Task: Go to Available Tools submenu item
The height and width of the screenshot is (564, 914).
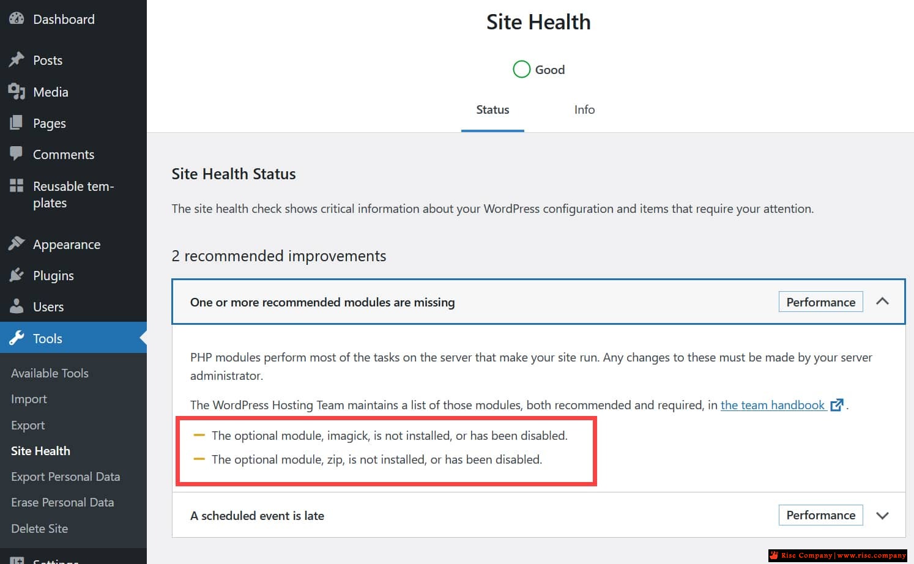Action: click(50, 373)
